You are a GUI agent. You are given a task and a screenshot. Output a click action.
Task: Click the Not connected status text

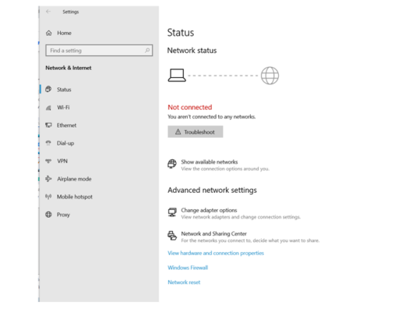pyautogui.click(x=190, y=107)
